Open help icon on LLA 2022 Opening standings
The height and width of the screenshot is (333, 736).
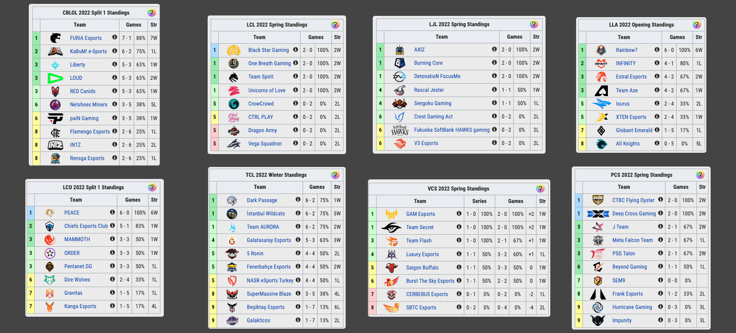(x=697, y=24)
